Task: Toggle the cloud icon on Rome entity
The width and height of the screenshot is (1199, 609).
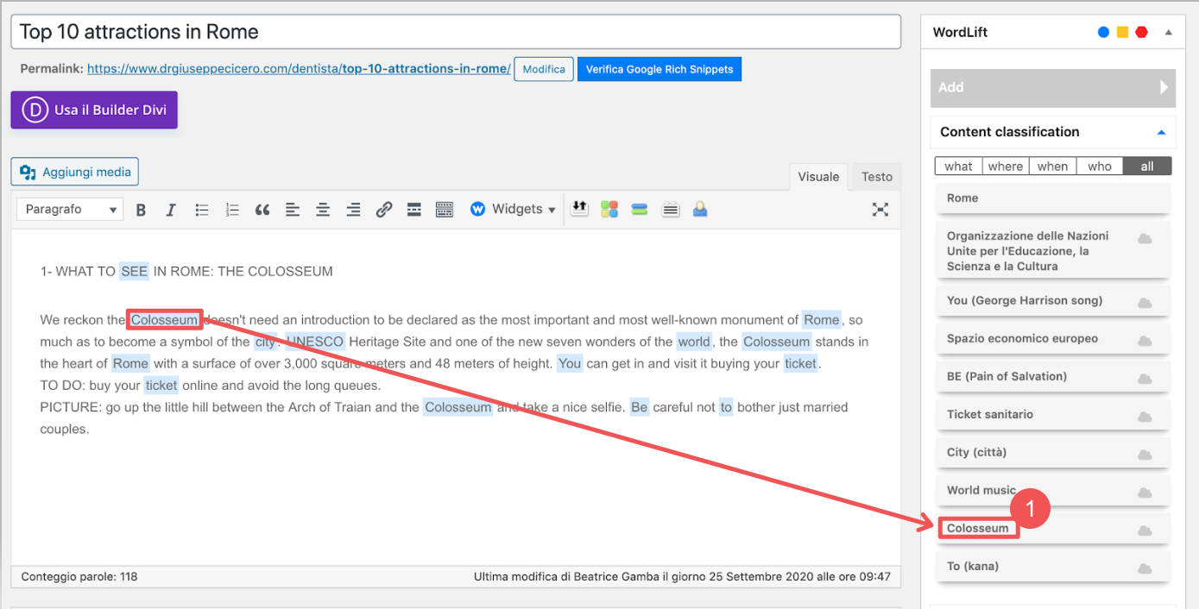Action: point(1145,198)
